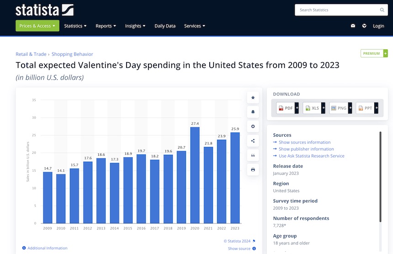Open Daily Data page

[x=165, y=26]
